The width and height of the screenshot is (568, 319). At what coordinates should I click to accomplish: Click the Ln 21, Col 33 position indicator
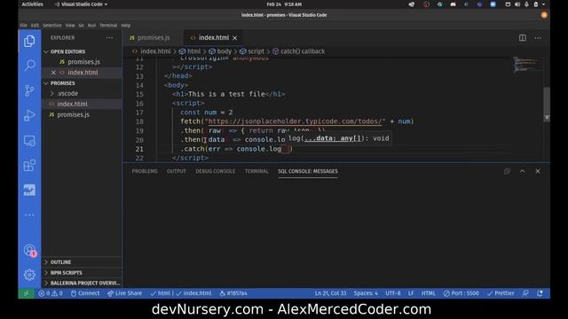330,293
